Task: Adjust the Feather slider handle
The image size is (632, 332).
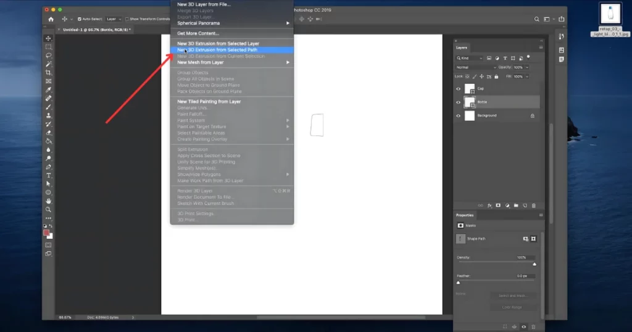Action: [x=459, y=283]
